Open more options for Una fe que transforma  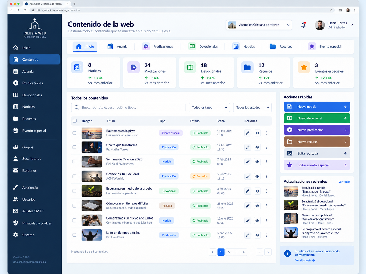[267, 147]
